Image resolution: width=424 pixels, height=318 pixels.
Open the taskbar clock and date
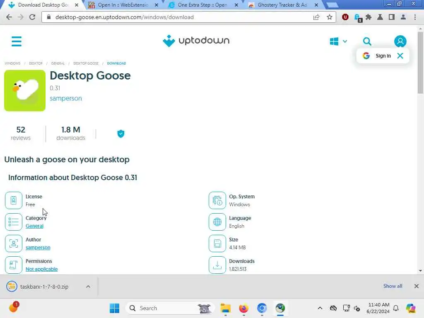[x=378, y=308]
